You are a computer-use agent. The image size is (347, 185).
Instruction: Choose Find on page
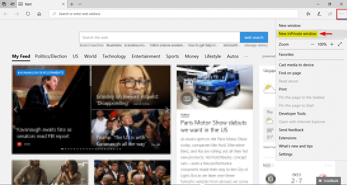click(290, 73)
